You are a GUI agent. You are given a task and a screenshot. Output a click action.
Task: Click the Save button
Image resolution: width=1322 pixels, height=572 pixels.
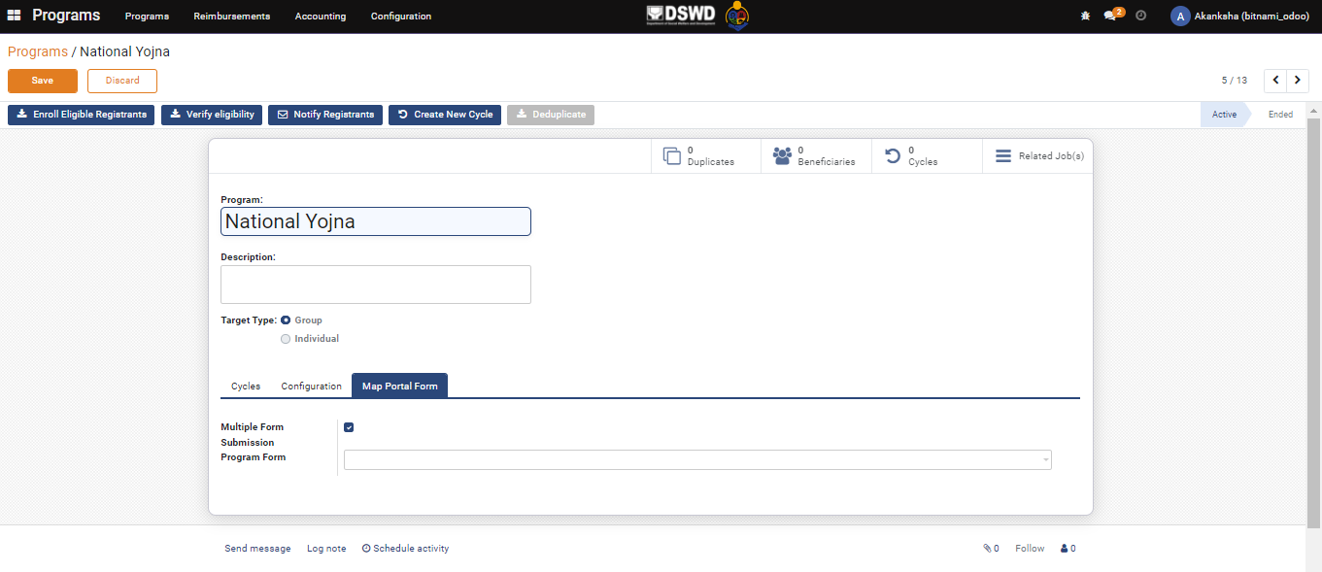click(x=43, y=81)
